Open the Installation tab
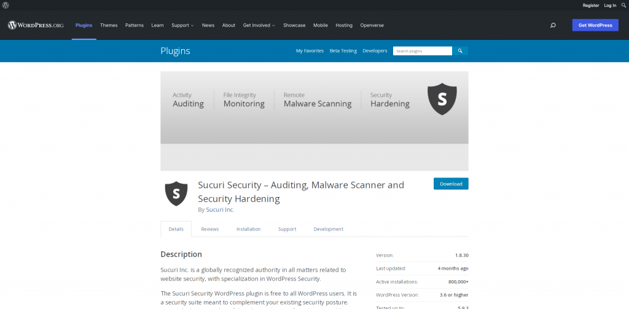Screen dimensions: 629x309 (248, 229)
